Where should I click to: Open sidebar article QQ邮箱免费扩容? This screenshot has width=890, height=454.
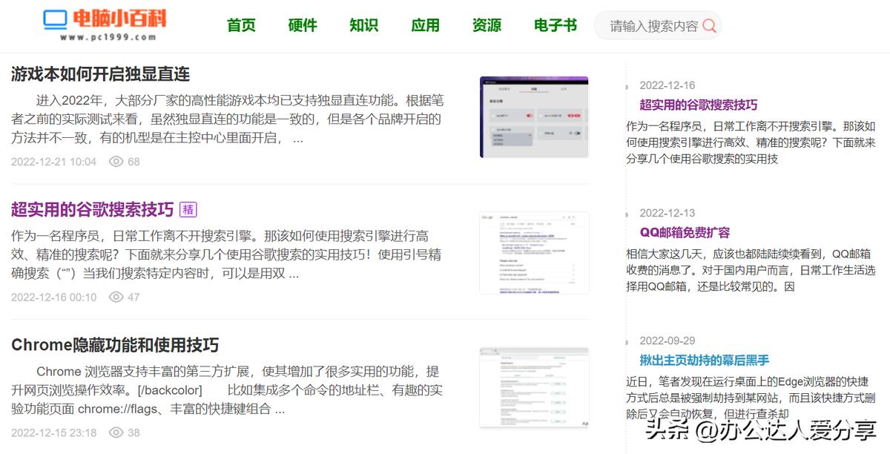tap(688, 232)
